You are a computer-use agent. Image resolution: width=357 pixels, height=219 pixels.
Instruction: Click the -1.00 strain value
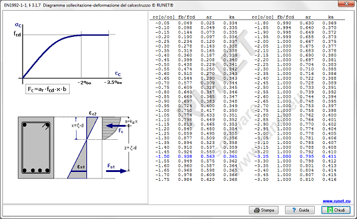point(162,111)
